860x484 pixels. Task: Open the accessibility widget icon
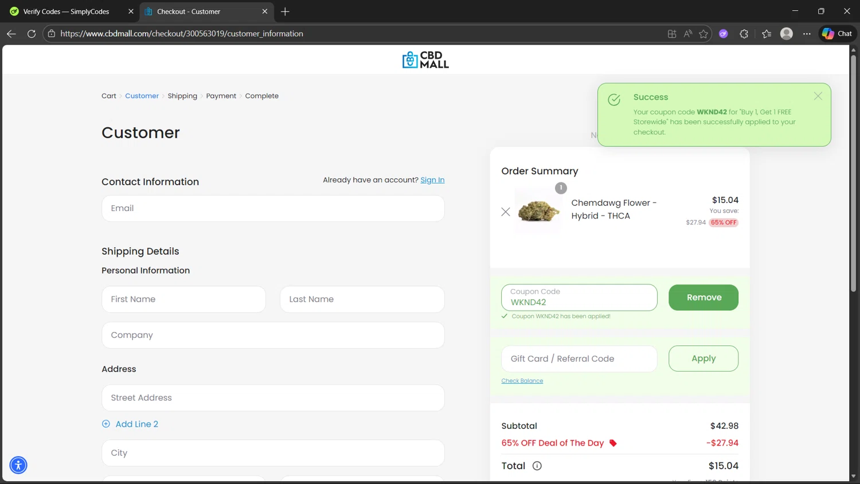tap(18, 465)
